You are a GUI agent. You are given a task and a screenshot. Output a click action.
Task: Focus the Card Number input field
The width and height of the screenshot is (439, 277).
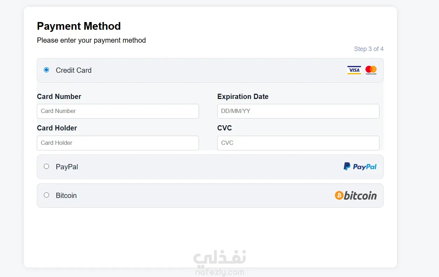[118, 111]
